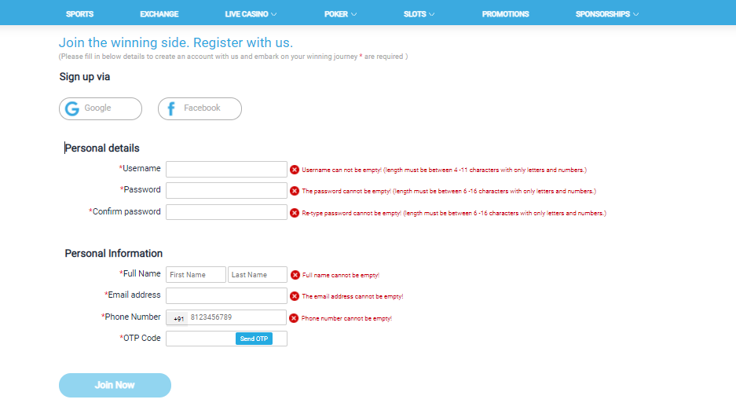Click the error icon beside Phone Number

pos(295,318)
